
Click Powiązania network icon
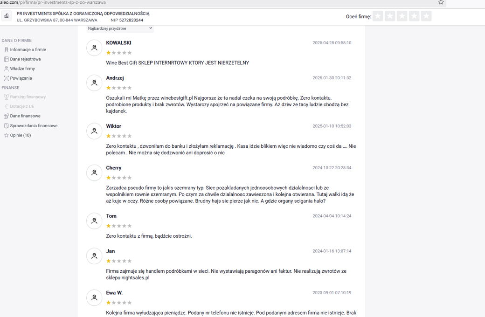click(6, 78)
